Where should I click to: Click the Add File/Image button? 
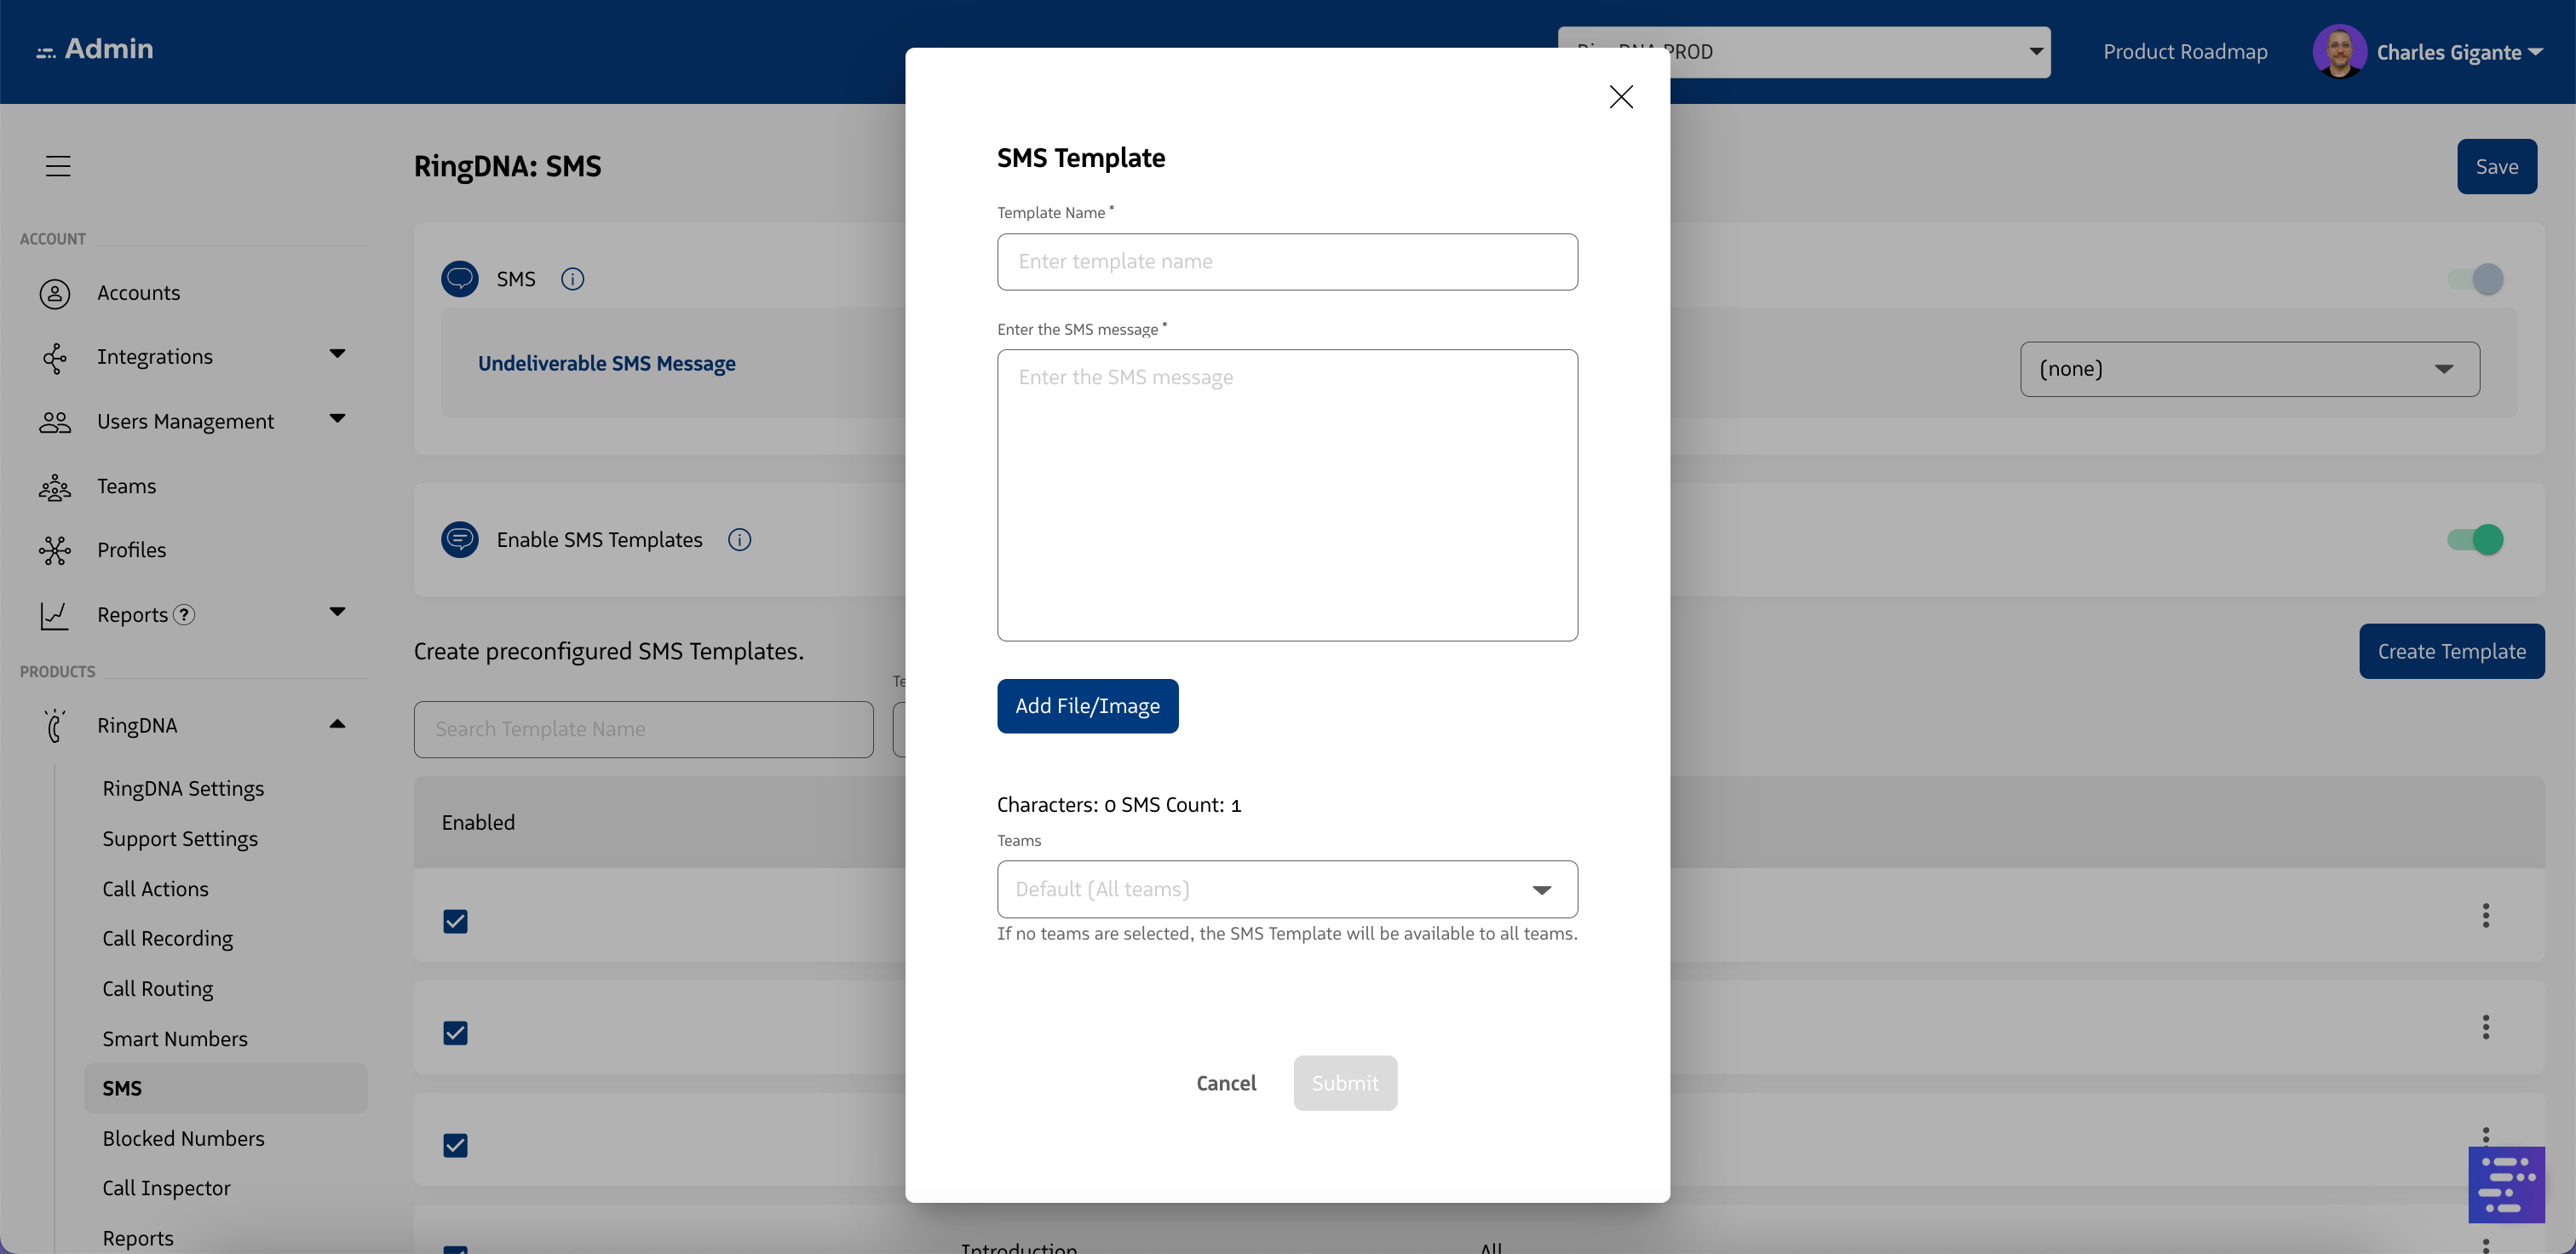coord(1087,706)
